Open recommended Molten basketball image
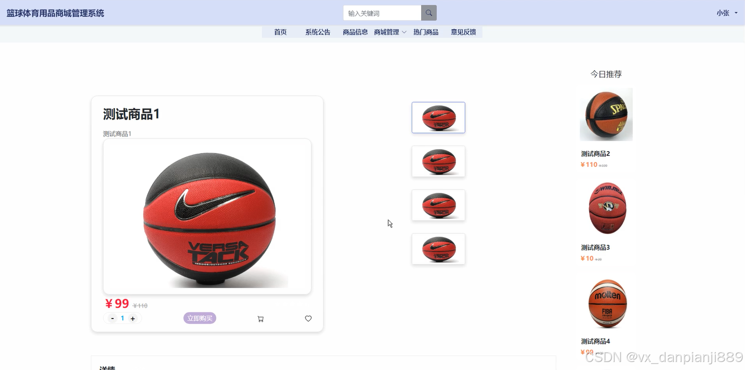 (607, 303)
